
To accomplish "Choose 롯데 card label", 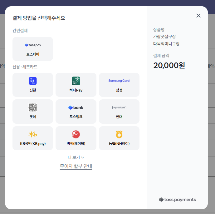I will point(33,117).
